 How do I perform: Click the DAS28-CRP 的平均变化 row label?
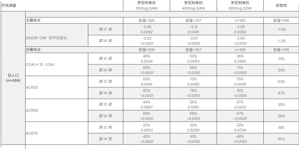pos(47,38)
